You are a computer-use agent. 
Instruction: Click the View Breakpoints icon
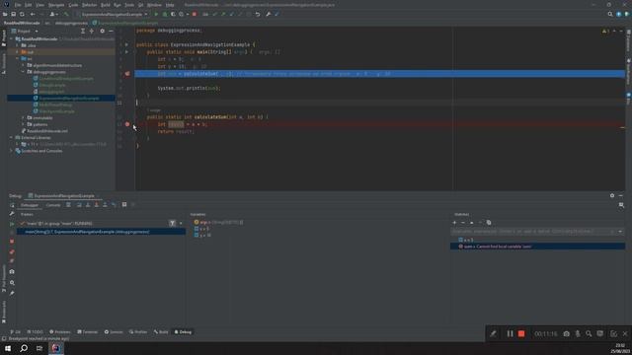pos(12,252)
